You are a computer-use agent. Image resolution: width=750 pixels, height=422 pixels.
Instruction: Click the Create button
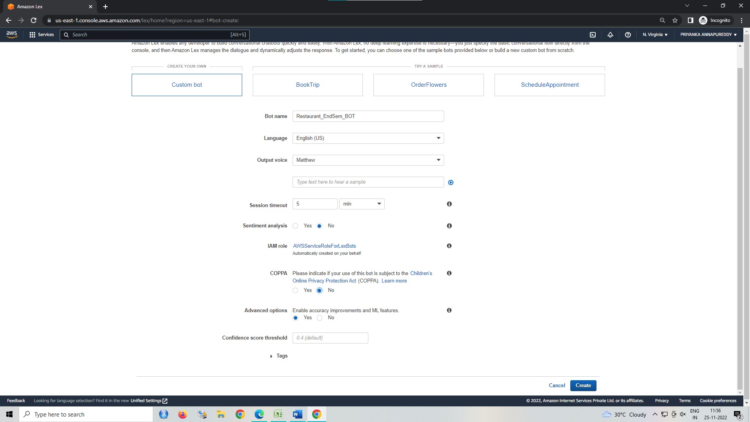coord(583,385)
